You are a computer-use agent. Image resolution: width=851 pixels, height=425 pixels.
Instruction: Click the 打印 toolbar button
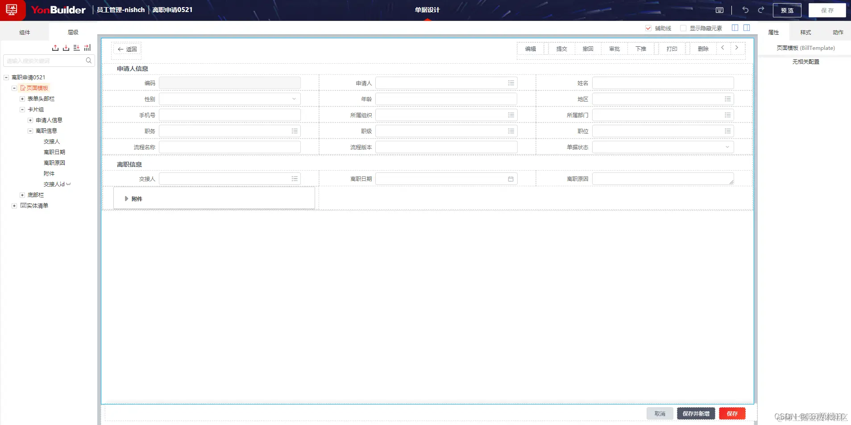(672, 49)
